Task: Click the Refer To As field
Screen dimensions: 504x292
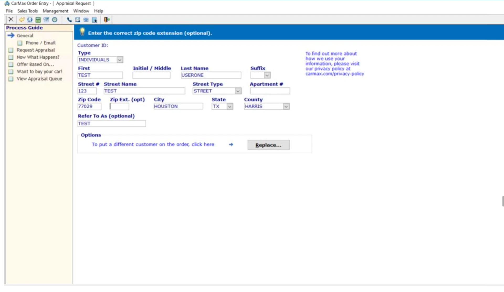Action: (112, 124)
